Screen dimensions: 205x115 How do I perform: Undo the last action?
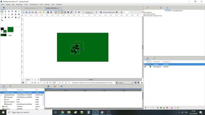pos(40,12)
